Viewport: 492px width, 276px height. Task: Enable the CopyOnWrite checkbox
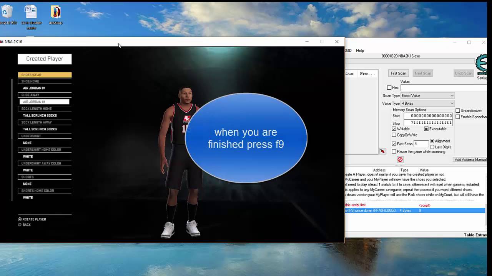pyautogui.click(x=394, y=135)
